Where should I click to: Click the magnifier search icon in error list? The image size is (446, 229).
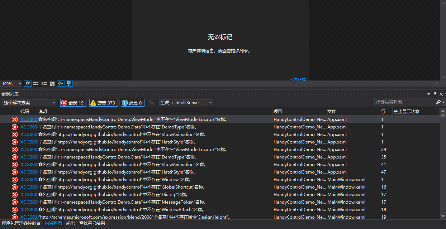[438, 102]
